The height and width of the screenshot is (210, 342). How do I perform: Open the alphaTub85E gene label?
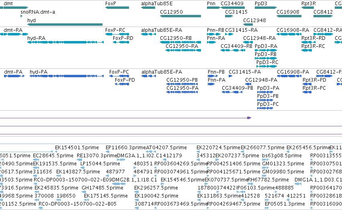click(157, 4)
